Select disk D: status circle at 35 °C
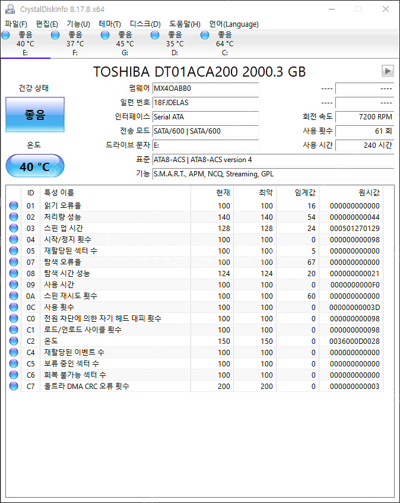 [155, 35]
